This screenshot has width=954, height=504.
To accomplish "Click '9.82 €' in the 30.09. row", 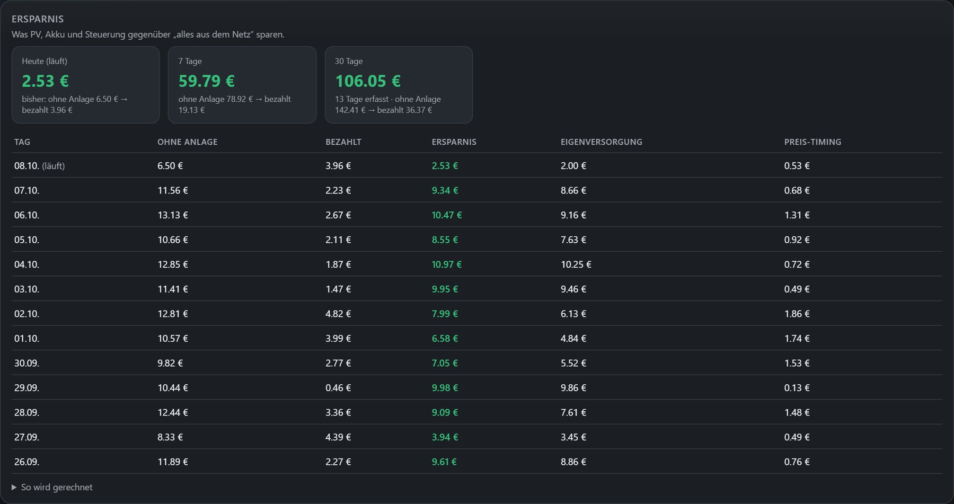I will [170, 363].
